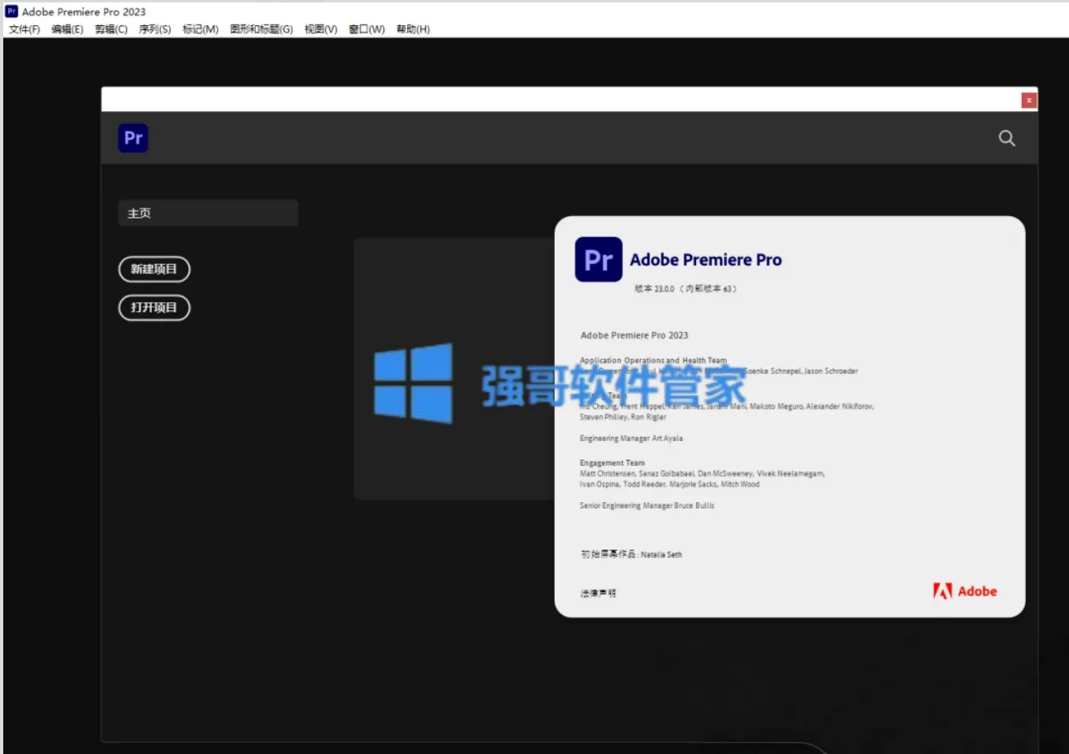Select the 主页 tab in the sidebar

[208, 213]
